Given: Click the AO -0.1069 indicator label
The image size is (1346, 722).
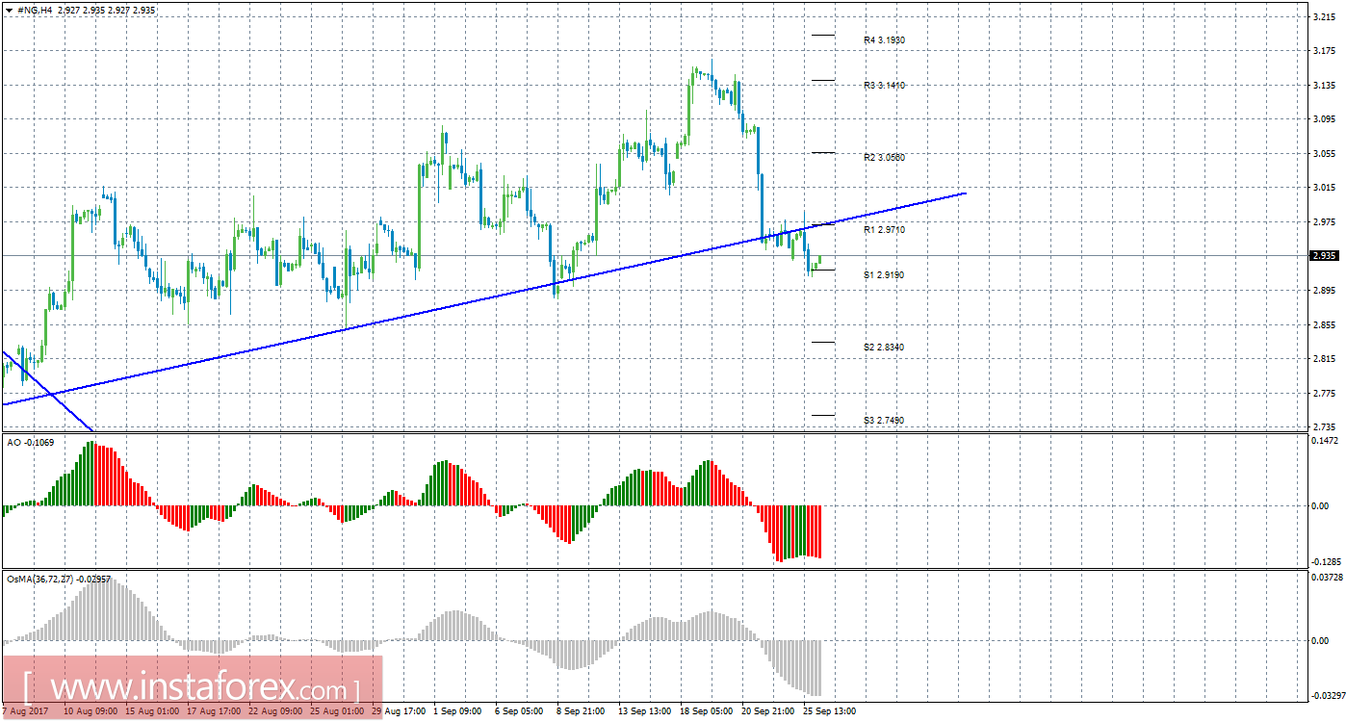Looking at the screenshot, I should point(32,442).
